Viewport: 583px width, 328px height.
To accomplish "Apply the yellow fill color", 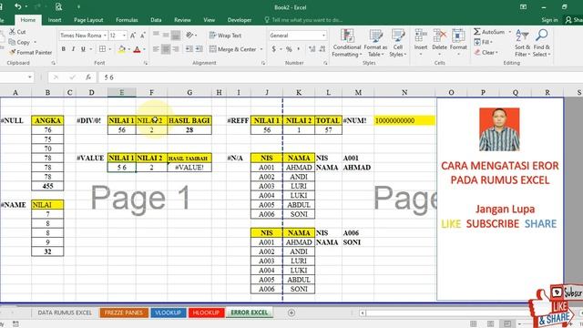I will [121, 49].
